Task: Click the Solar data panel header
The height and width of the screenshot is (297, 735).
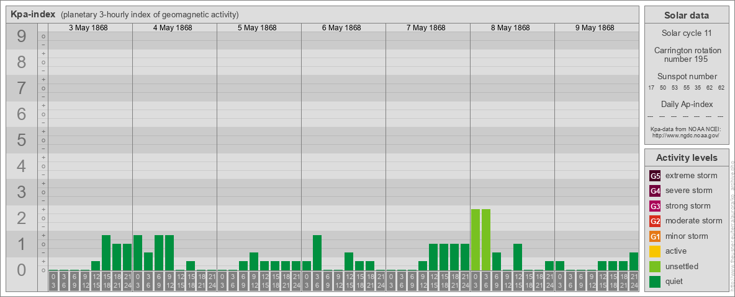Action: [687, 15]
